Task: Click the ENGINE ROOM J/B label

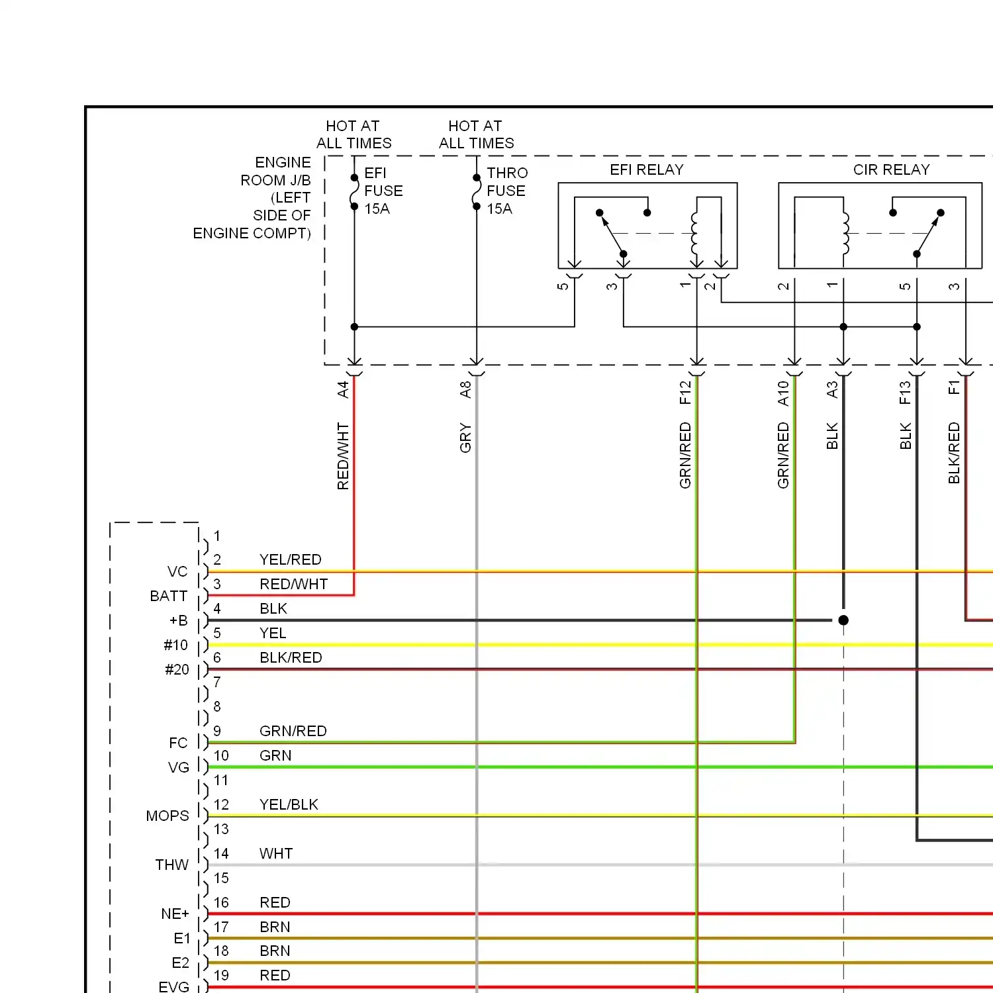Action: (x=252, y=198)
